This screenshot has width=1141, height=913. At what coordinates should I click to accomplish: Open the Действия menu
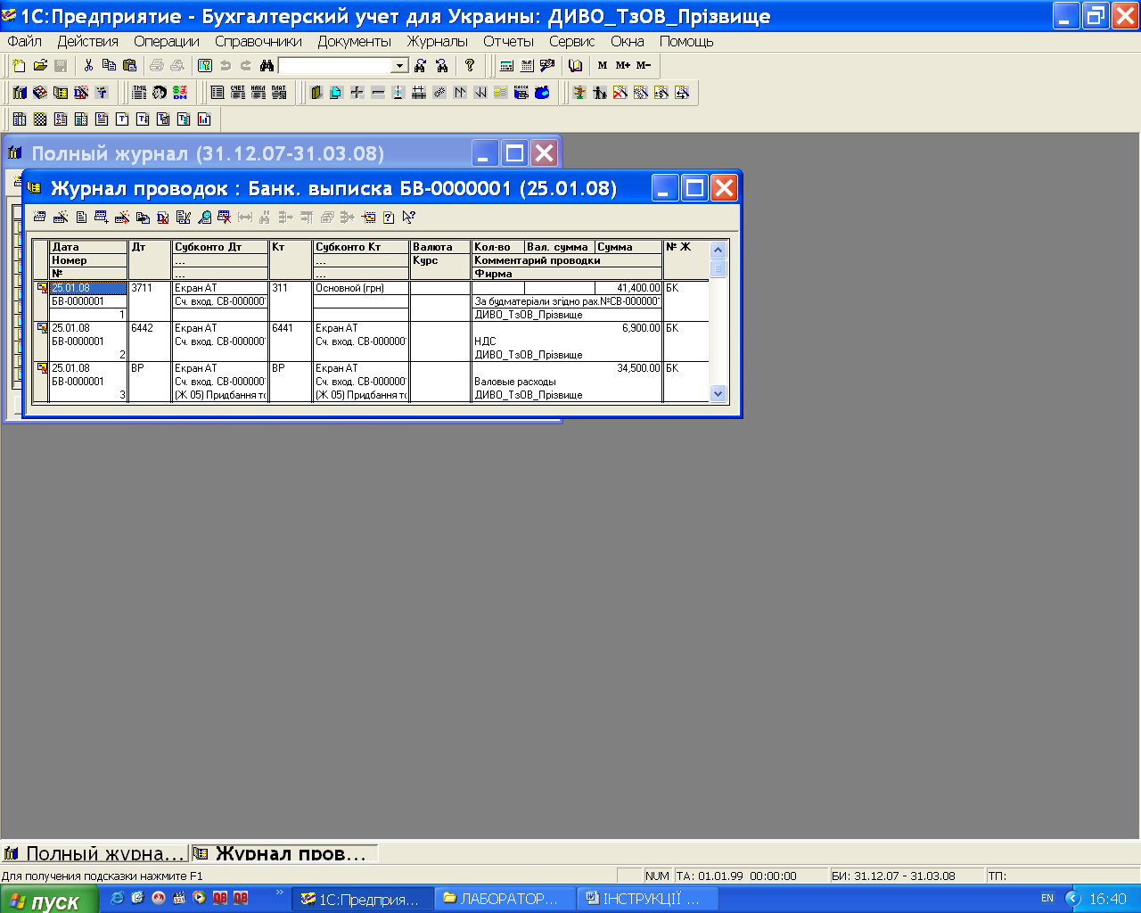click(x=87, y=41)
